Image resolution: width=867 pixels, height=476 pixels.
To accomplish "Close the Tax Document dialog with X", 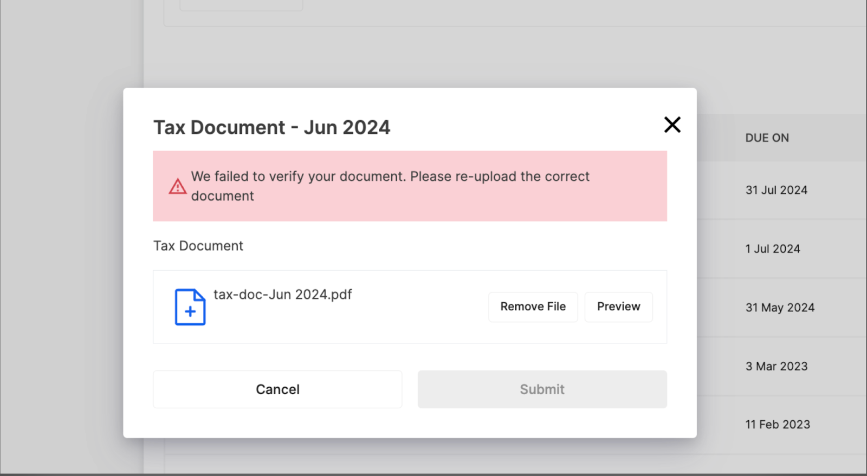I will 672,125.
